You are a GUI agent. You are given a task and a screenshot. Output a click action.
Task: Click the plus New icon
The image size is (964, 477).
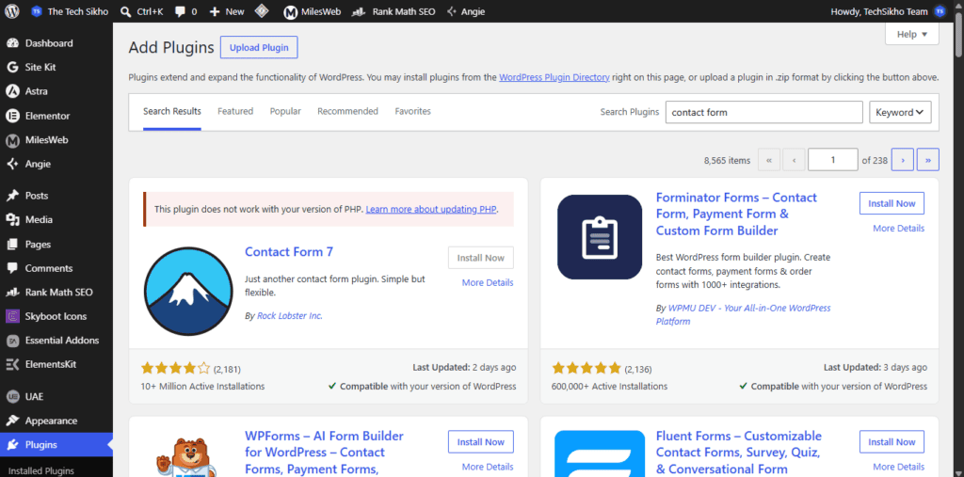[x=215, y=11]
